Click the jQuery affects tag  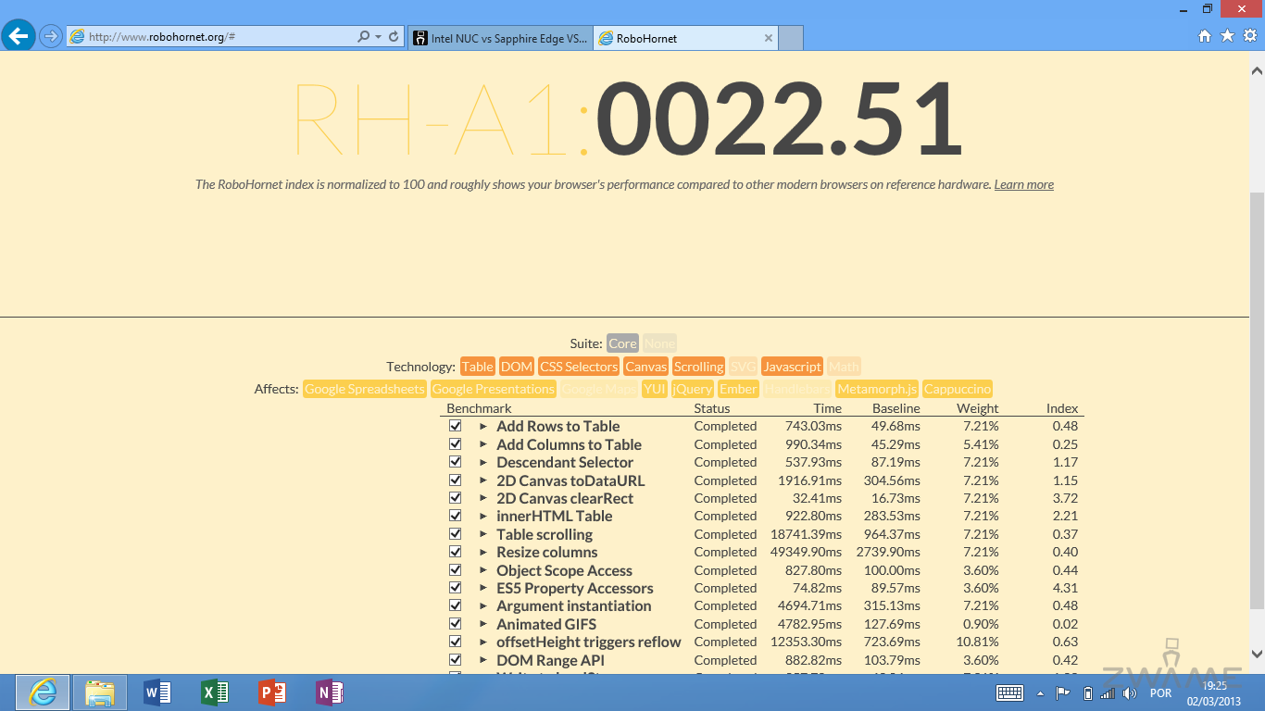[x=693, y=389]
